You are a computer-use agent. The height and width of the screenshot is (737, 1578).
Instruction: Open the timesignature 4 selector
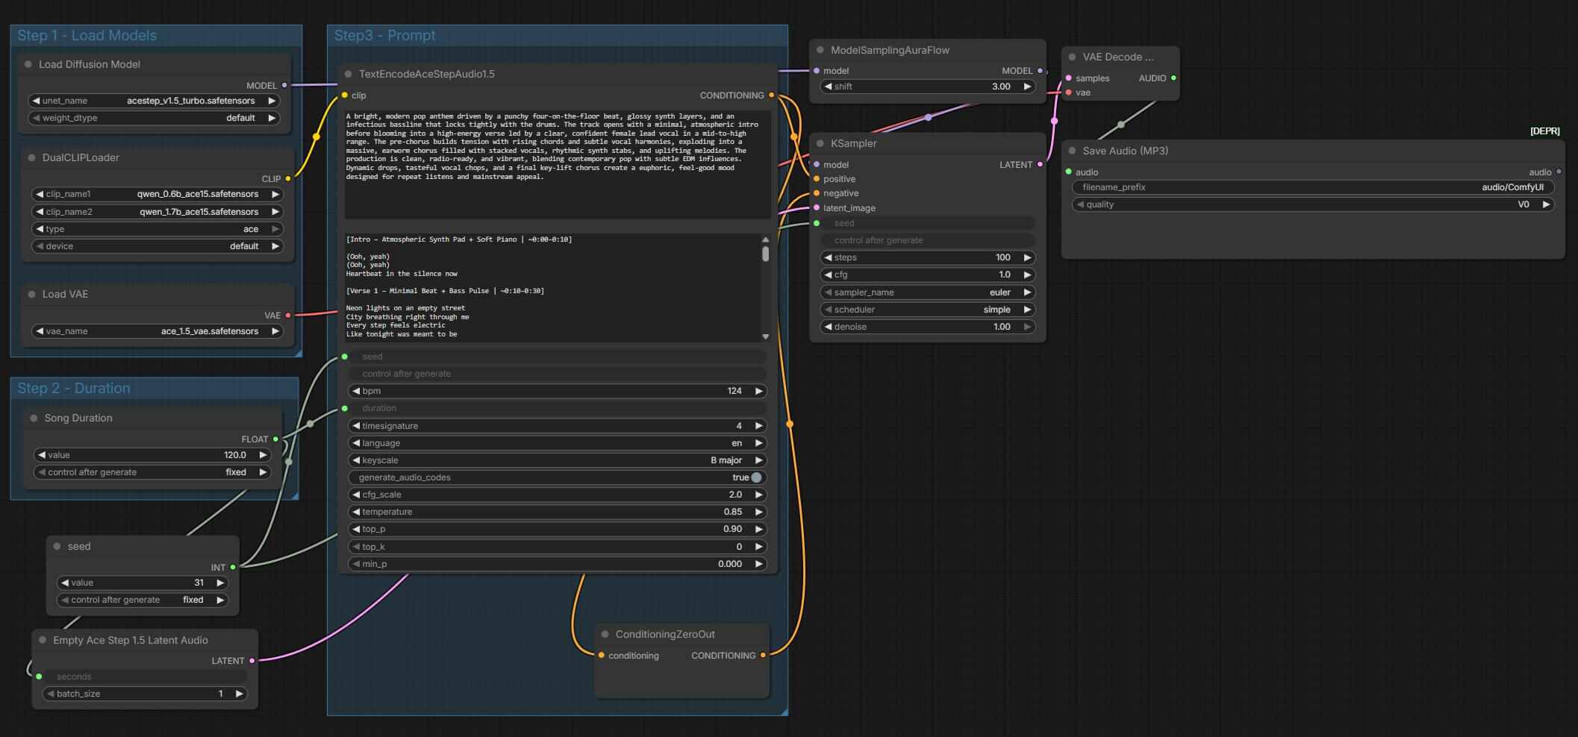click(558, 426)
